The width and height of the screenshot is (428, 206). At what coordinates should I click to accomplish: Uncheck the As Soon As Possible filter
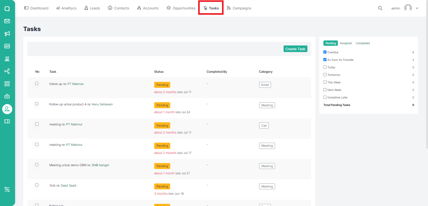[325, 60]
